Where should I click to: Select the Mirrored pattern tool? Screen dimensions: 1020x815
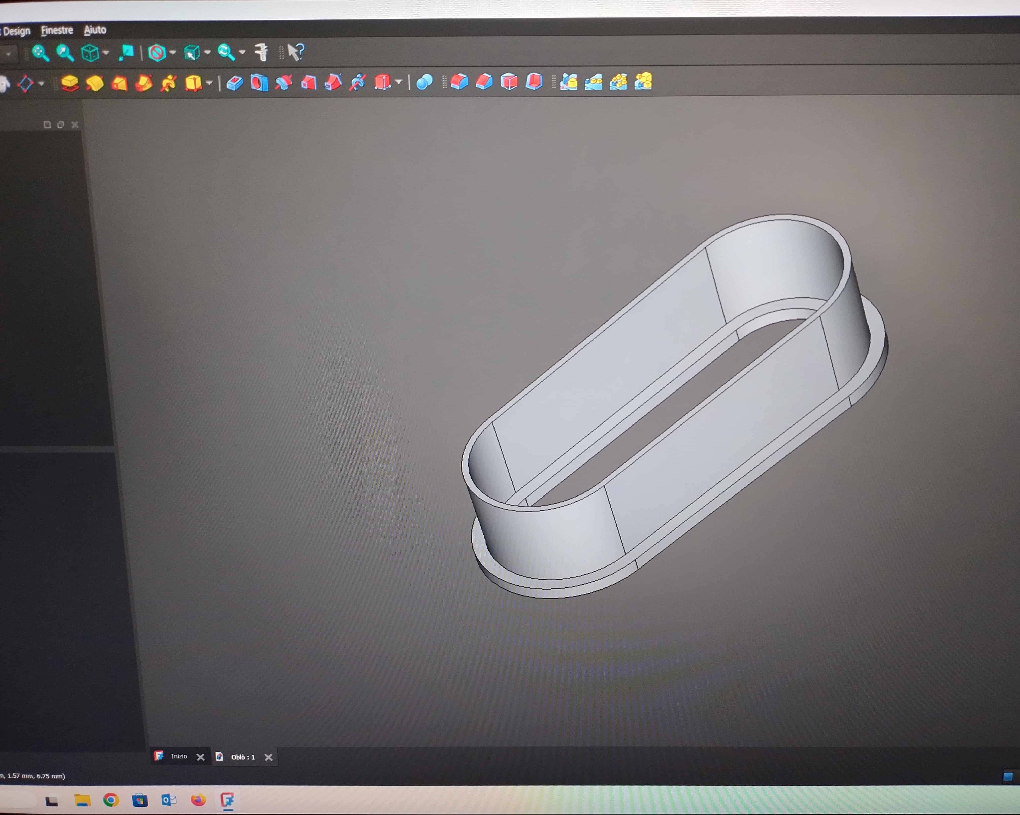point(569,81)
